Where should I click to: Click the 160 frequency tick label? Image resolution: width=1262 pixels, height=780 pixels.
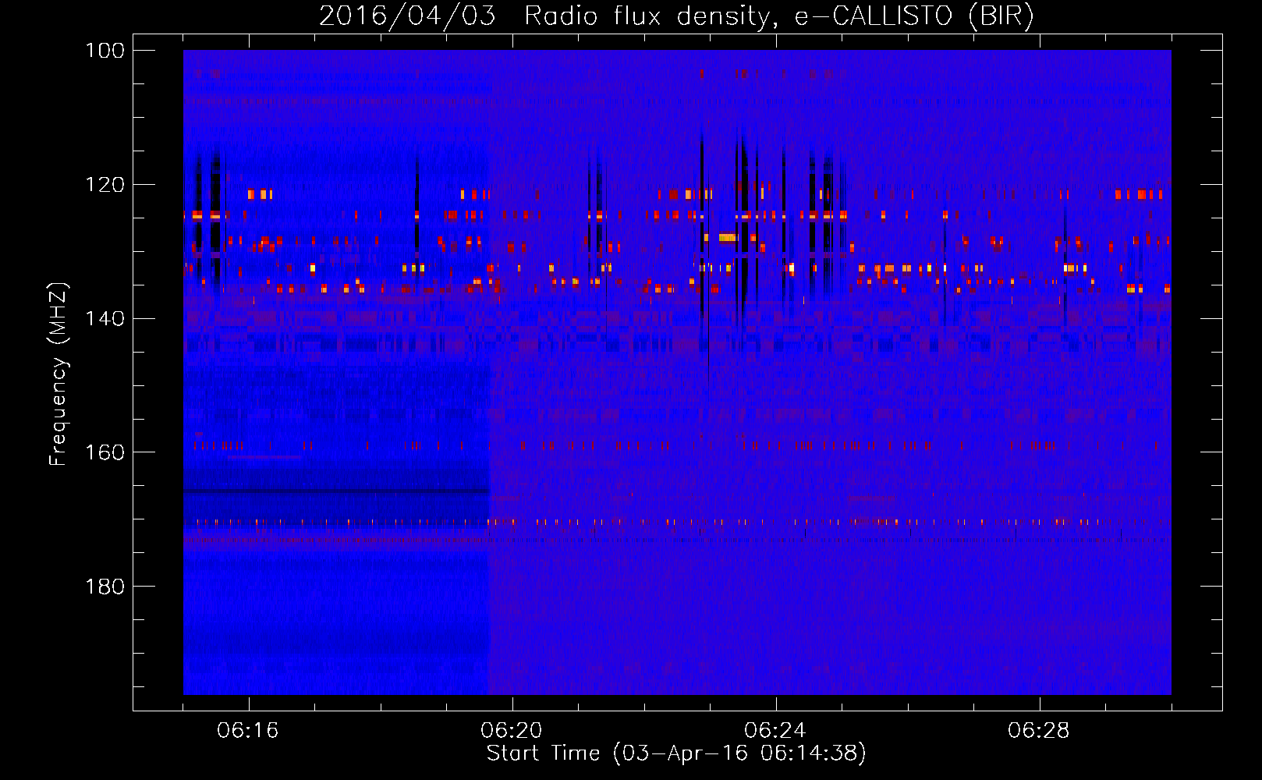[x=105, y=452]
